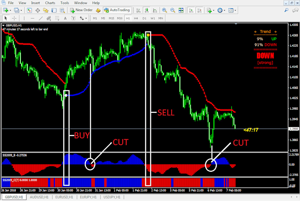Screen dimensions: 300x201
Task: Switch timeframe to MN
Action: [x=161, y=19]
